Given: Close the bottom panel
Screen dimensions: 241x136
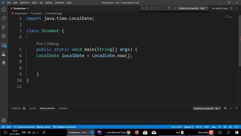Looking at the screenshot, I should pyautogui.click(x=236, y=108).
